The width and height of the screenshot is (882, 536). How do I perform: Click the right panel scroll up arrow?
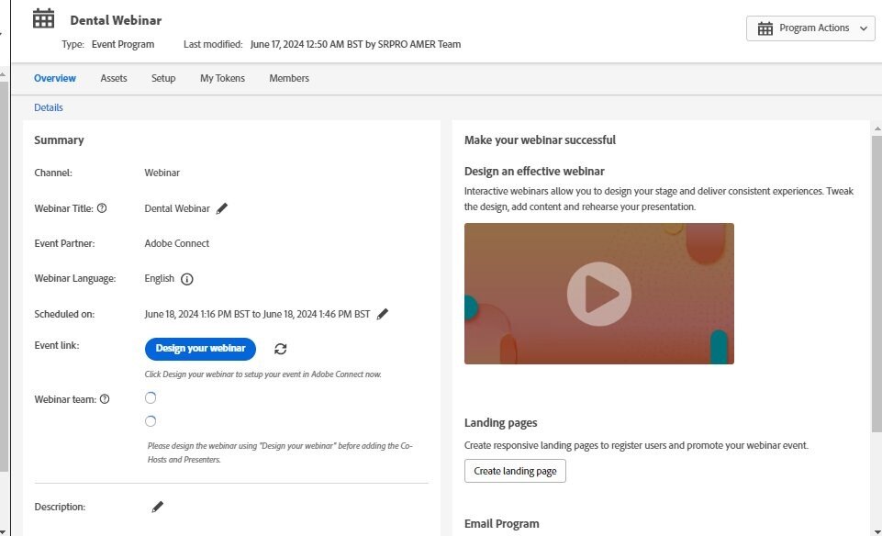coord(876,128)
